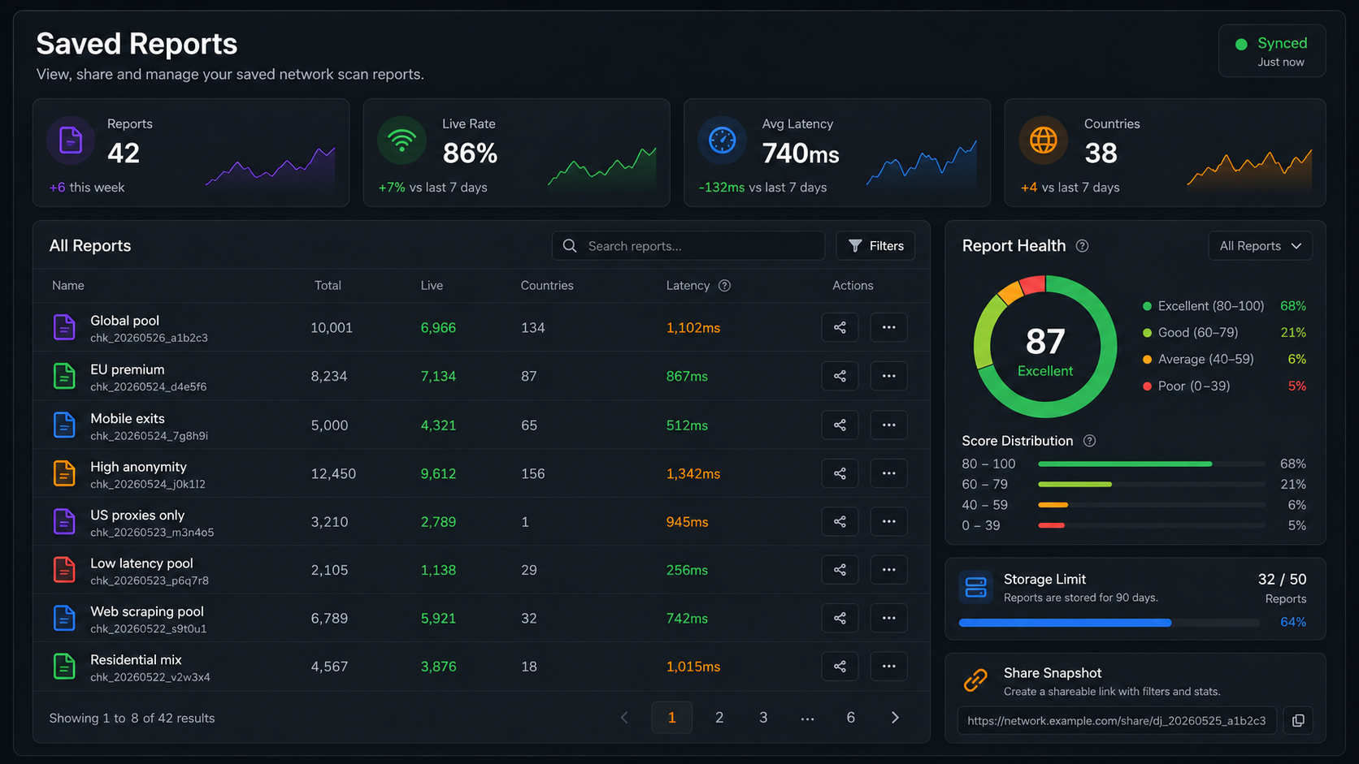Click the Global pool purple file icon
This screenshot has height=764, width=1359.
[x=64, y=327]
